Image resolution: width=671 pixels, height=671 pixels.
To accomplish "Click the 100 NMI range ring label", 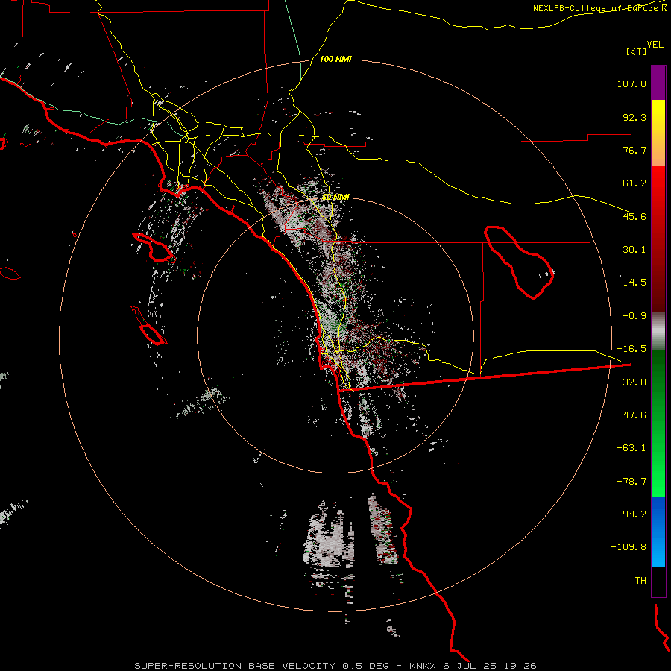I will tap(335, 59).
